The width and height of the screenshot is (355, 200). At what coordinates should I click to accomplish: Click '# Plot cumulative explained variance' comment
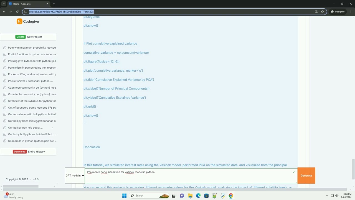click(x=110, y=44)
